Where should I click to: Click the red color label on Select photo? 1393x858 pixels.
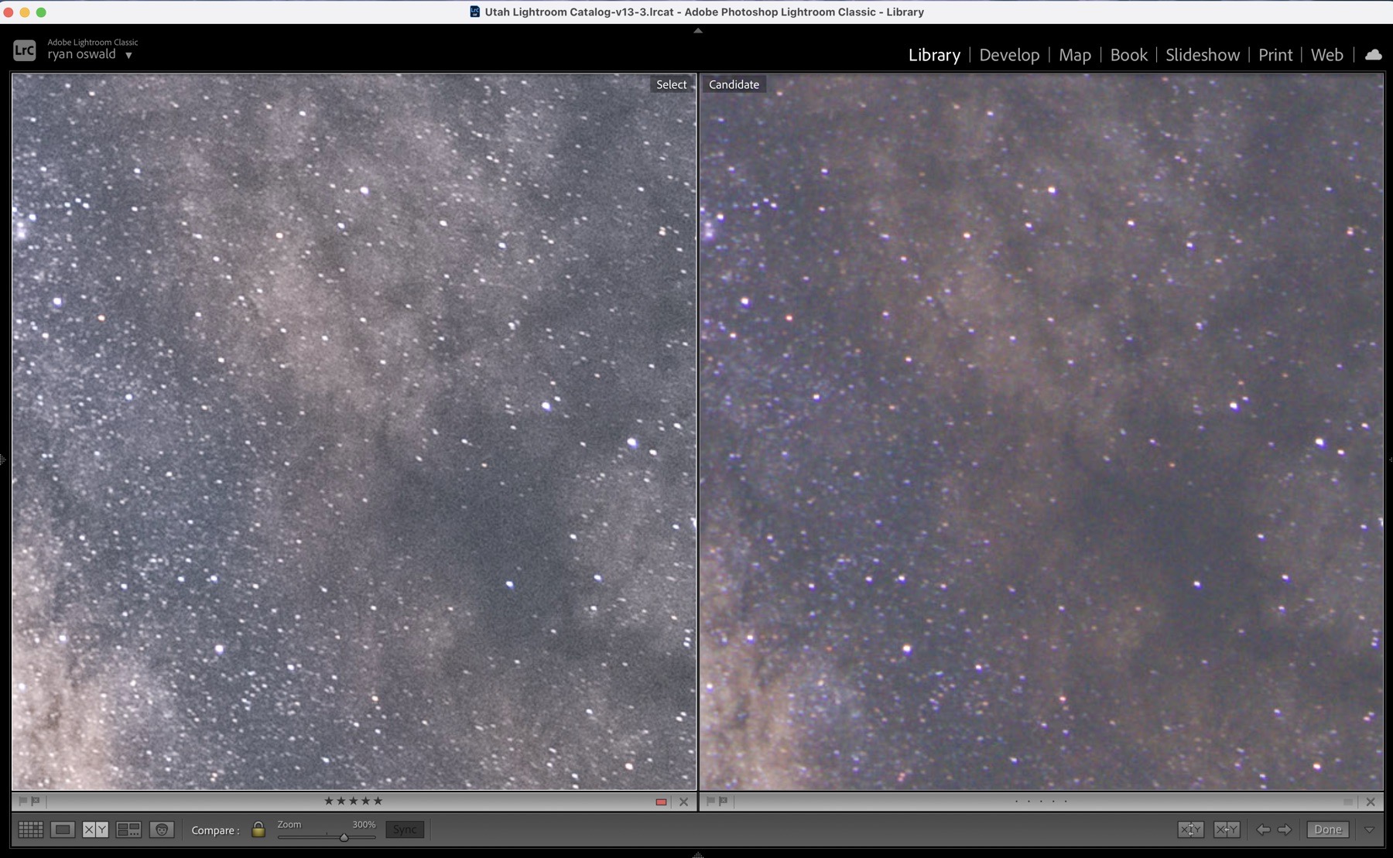pos(661,802)
